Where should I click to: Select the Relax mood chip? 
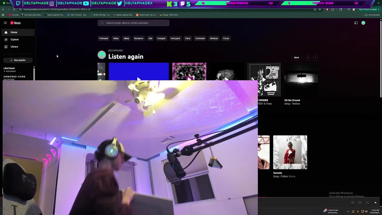tap(116, 38)
